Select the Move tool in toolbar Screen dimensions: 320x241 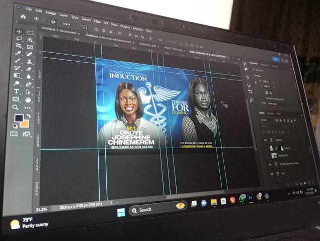(x=20, y=32)
